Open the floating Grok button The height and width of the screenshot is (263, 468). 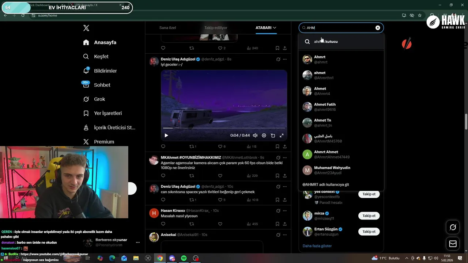pyautogui.click(x=453, y=227)
